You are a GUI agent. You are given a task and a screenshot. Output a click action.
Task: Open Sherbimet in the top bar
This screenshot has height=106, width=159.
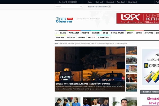(x=110, y=2)
